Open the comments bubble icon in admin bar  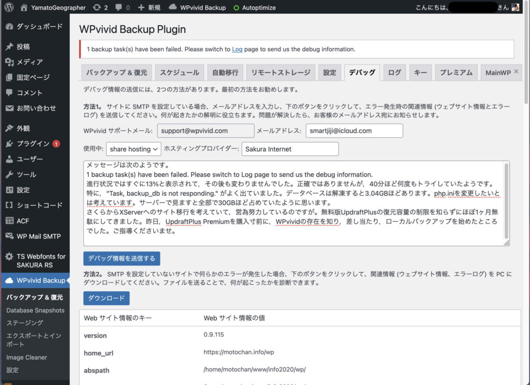point(119,7)
